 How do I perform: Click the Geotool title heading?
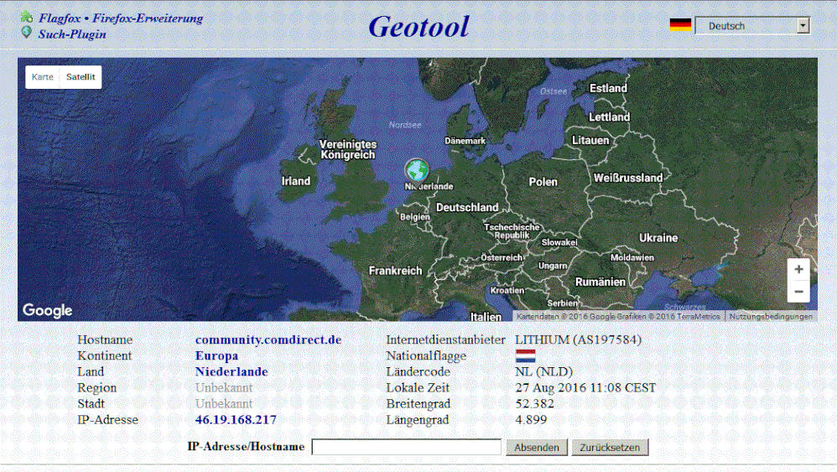419,27
